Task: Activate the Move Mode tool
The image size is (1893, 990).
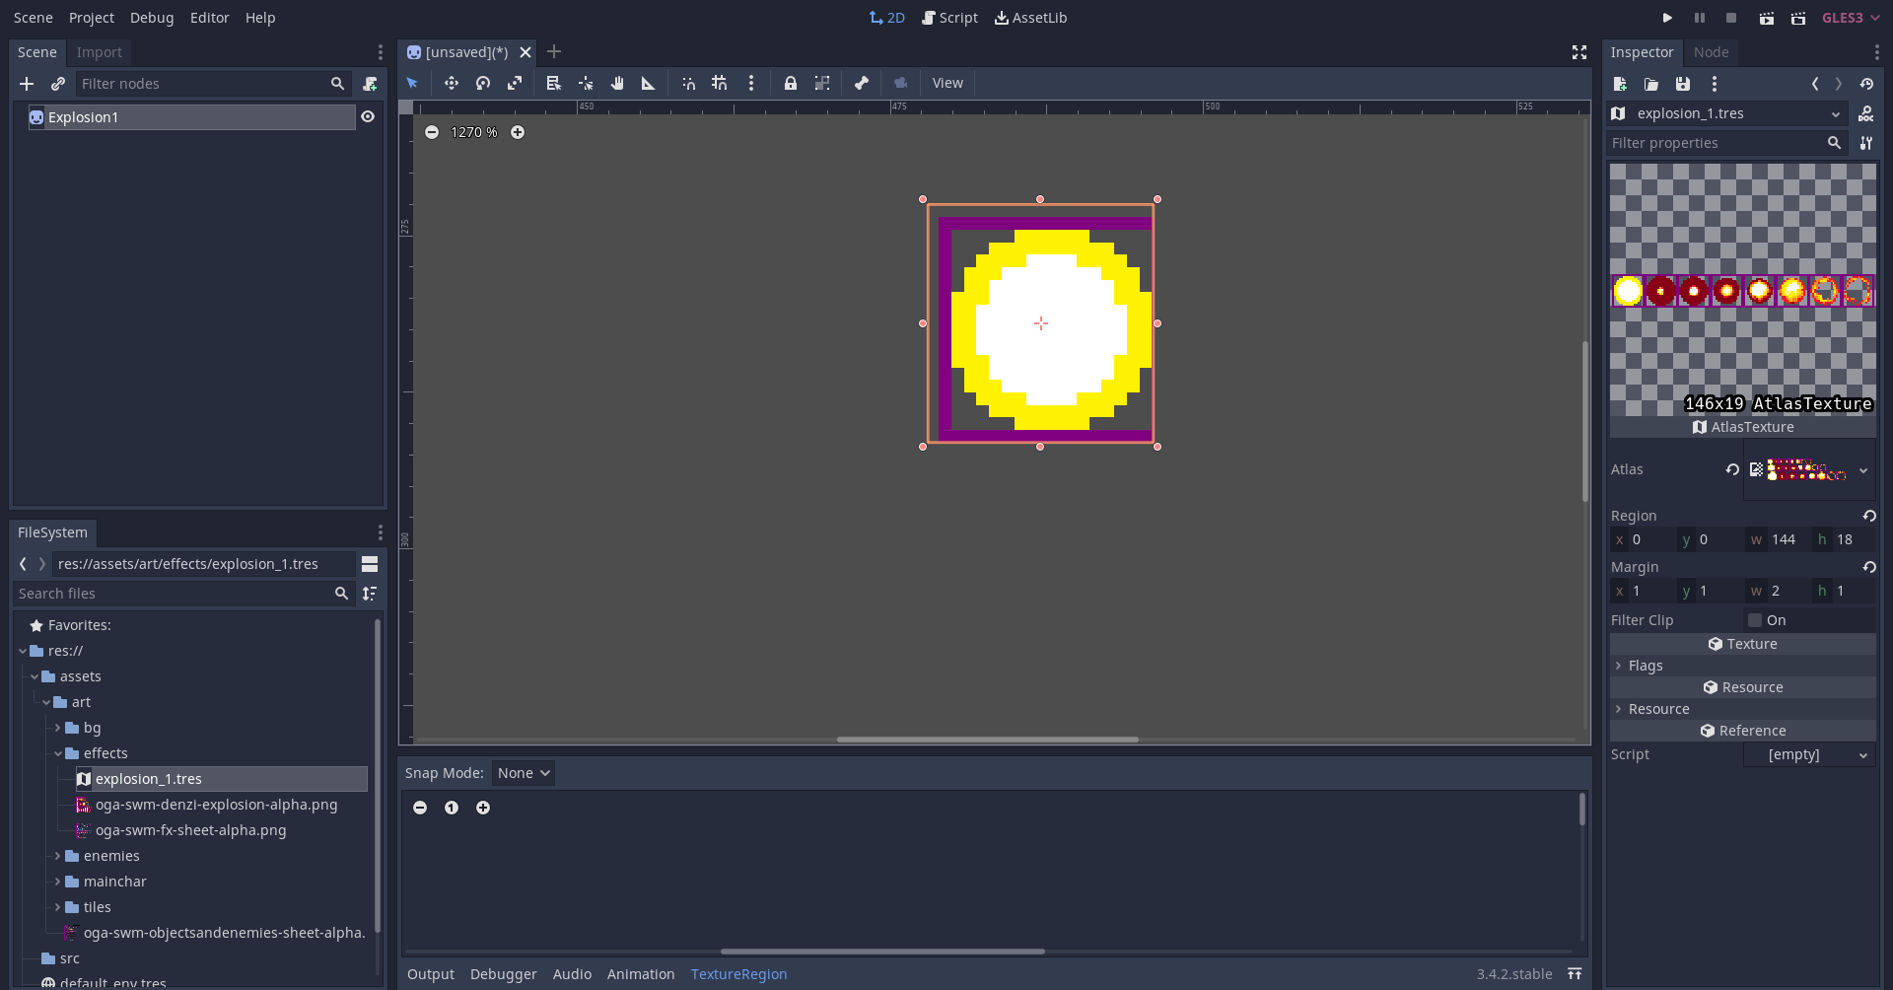Action: pyautogui.click(x=451, y=83)
